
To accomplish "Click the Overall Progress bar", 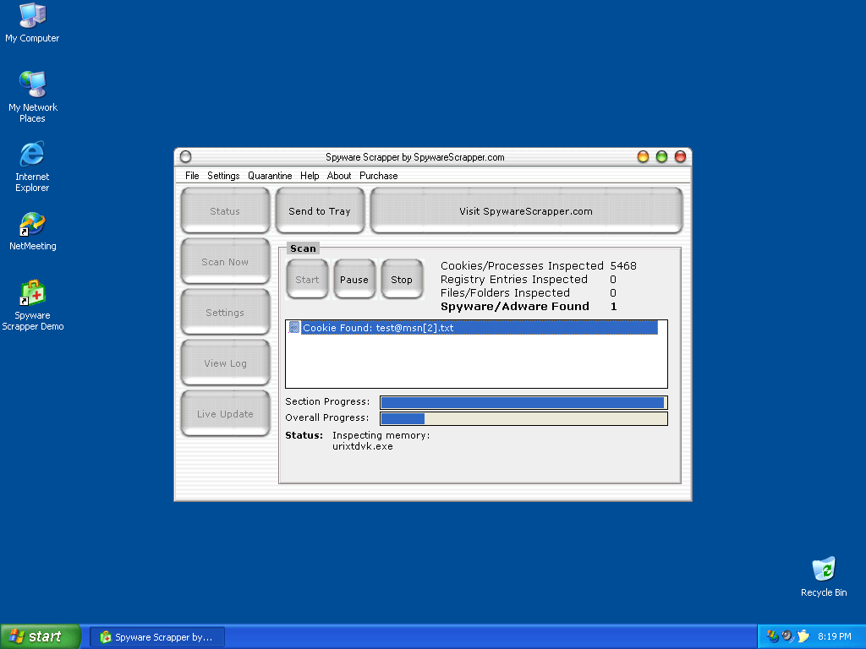I will coord(523,418).
